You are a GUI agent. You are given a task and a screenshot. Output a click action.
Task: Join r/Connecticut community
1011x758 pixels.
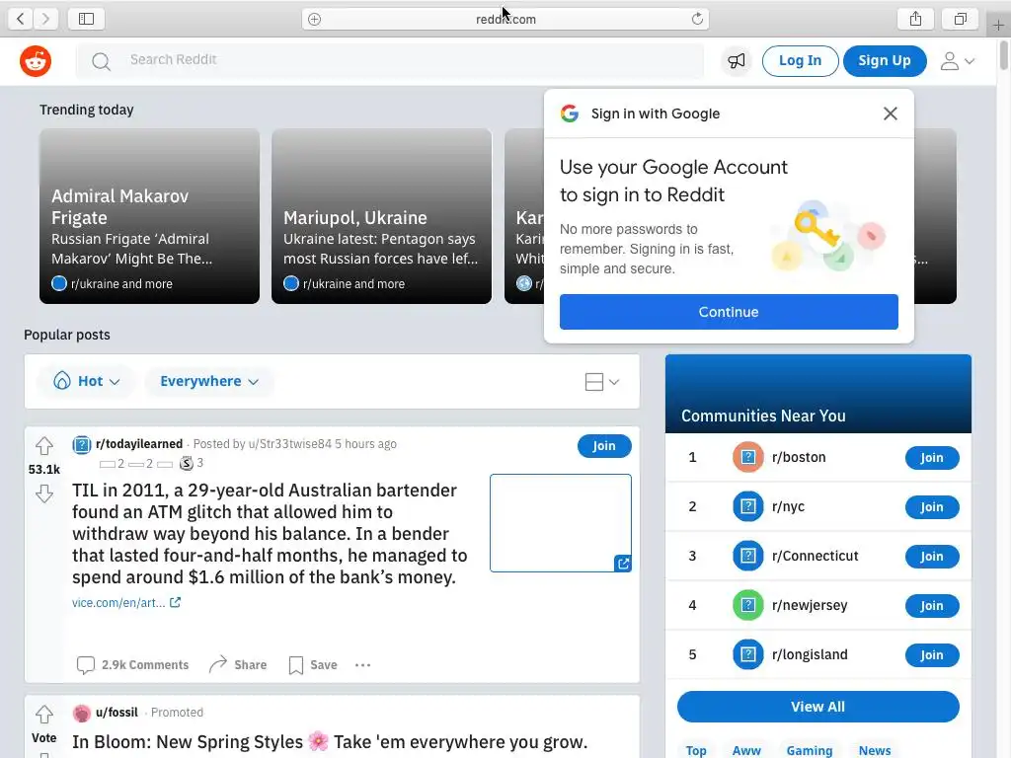(x=932, y=557)
